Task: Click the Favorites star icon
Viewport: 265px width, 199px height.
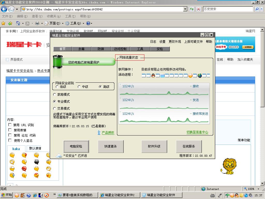Action: pyautogui.click(x=3, y=23)
